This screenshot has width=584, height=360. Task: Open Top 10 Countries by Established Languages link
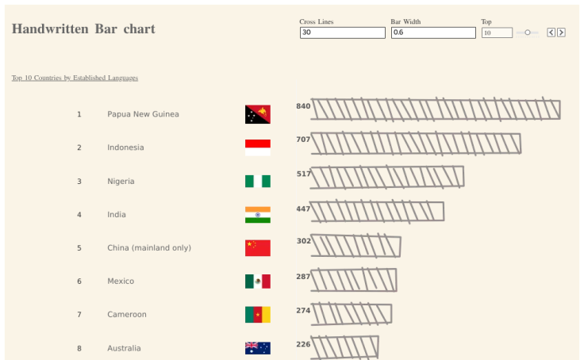point(75,78)
